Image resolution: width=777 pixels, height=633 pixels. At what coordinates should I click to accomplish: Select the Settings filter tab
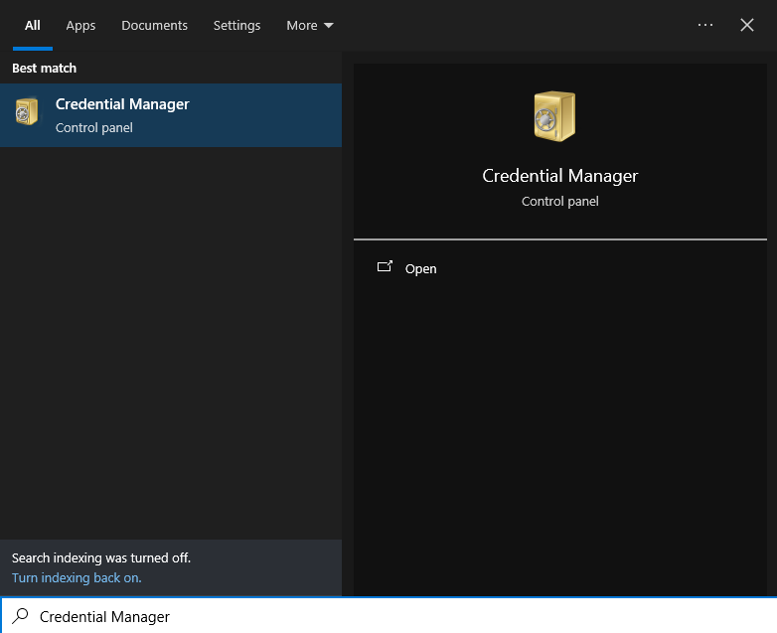pos(236,25)
